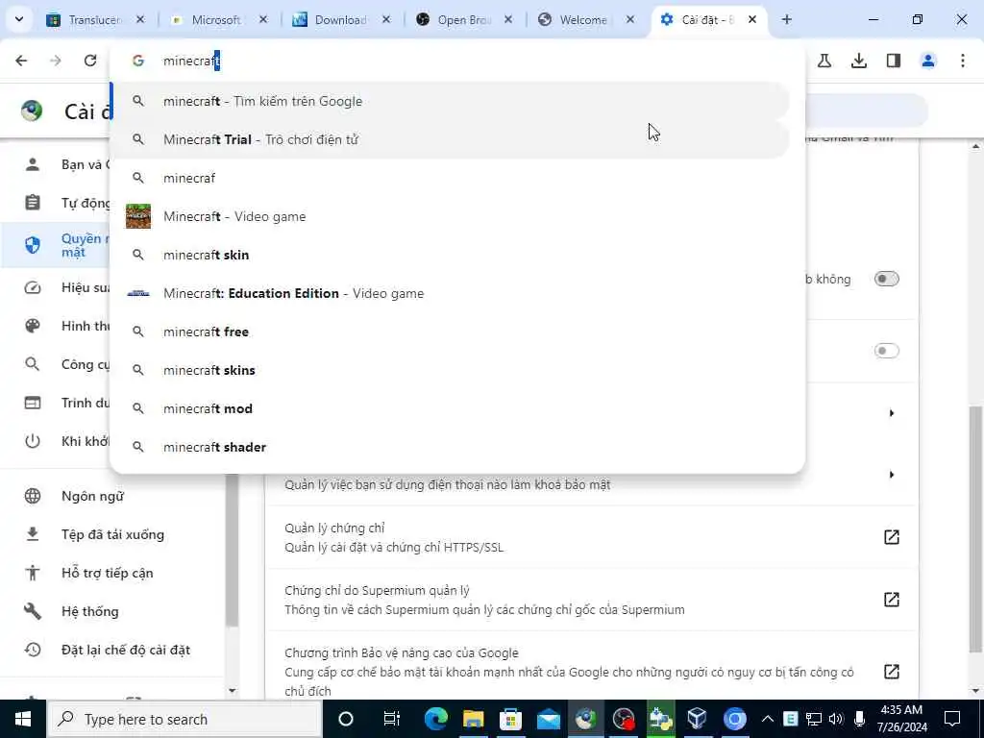Click the Minecraft Video game thumbnail
The image size is (984, 738).
click(x=138, y=216)
